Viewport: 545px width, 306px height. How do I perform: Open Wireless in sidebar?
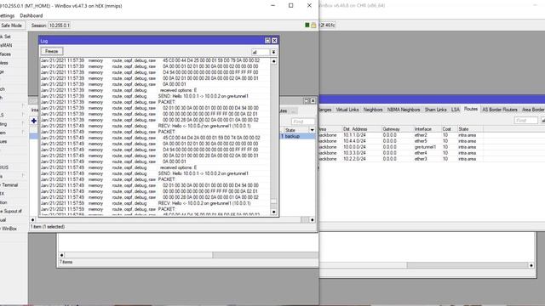click(4, 63)
